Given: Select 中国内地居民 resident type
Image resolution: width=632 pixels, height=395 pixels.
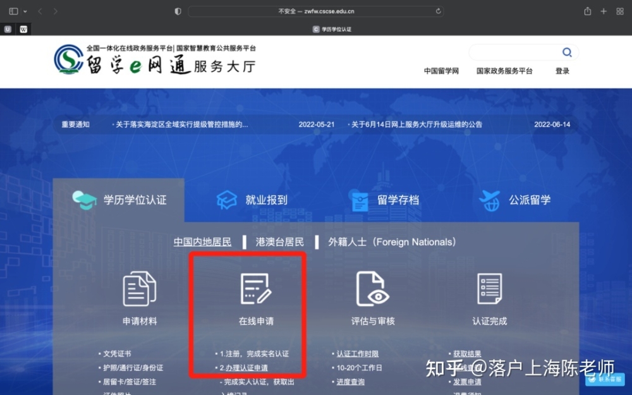Looking at the screenshot, I should click(202, 242).
